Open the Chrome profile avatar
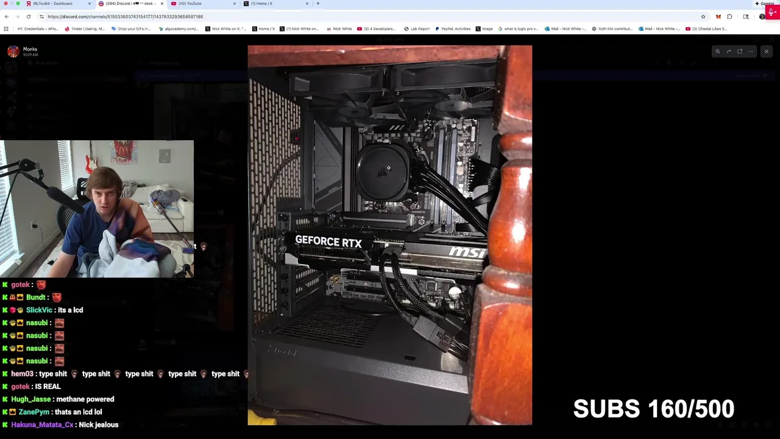 pos(762,16)
